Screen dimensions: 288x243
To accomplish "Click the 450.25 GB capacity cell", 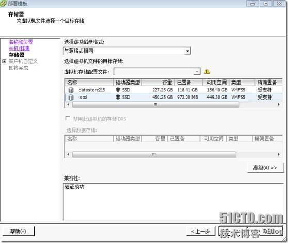I will [163, 97].
